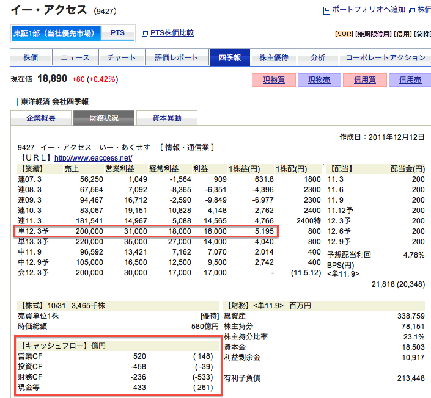The height and width of the screenshot is (398, 431).
Task: Click the 単12.3予 row label
Action: pyautogui.click(x=33, y=231)
